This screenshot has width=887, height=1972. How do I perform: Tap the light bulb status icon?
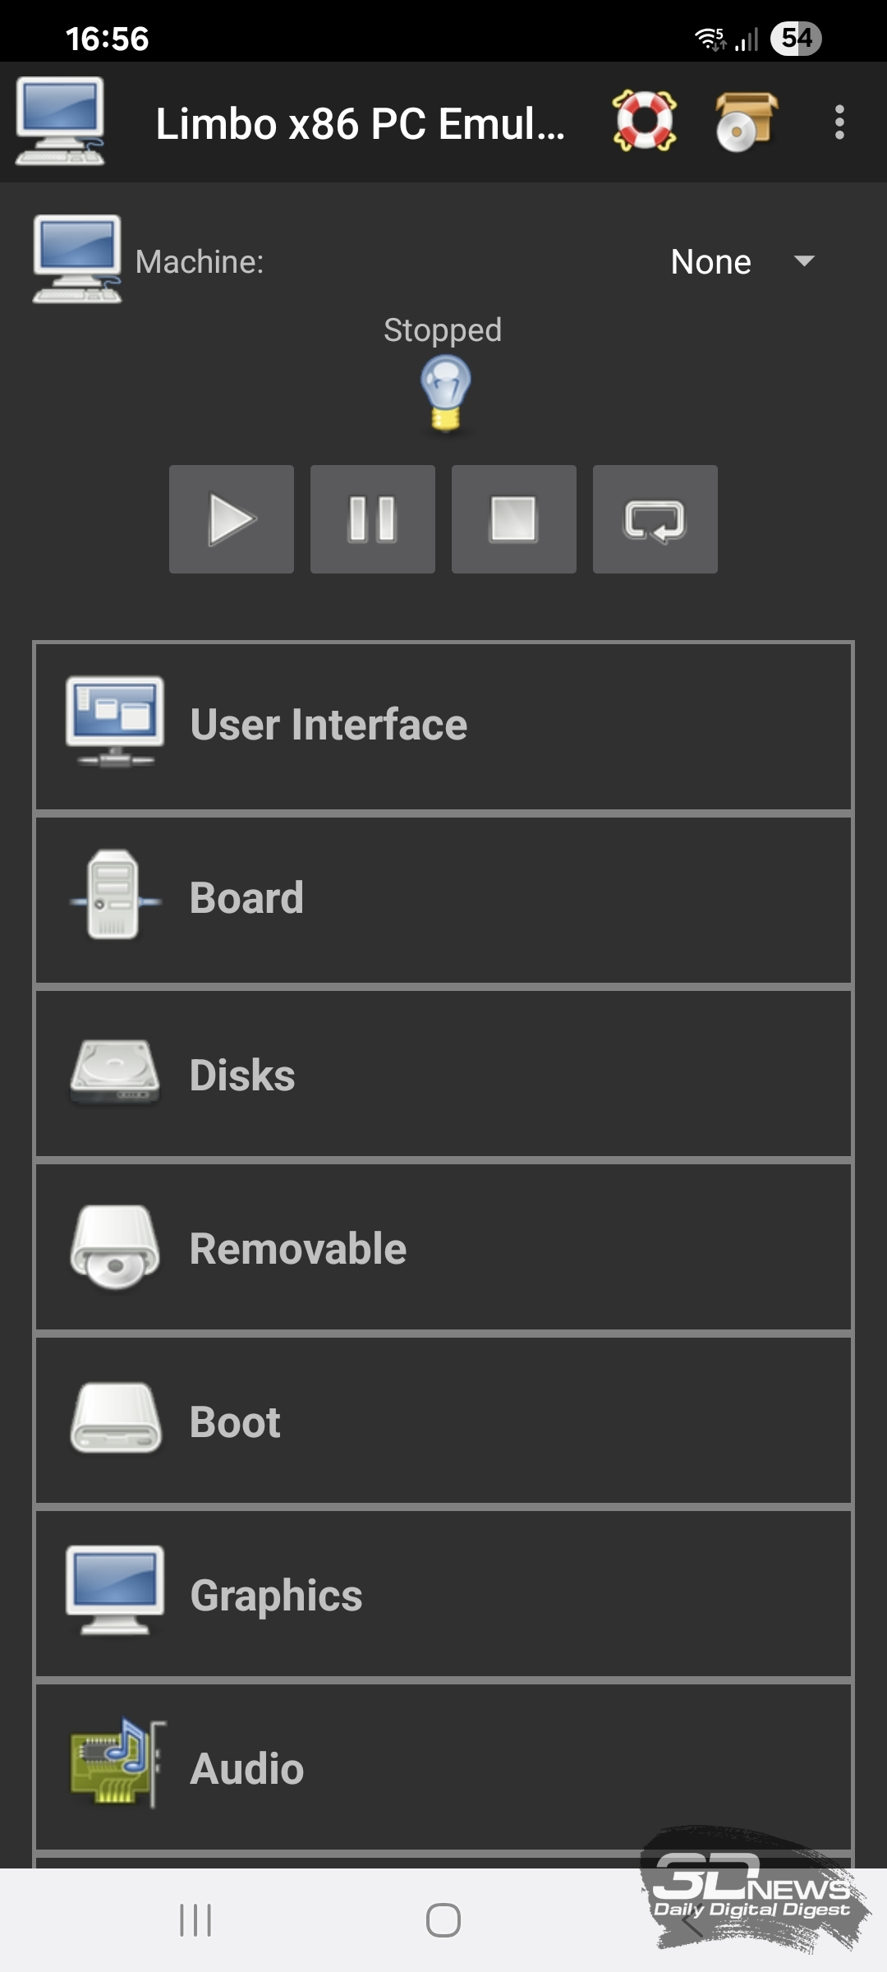445,393
